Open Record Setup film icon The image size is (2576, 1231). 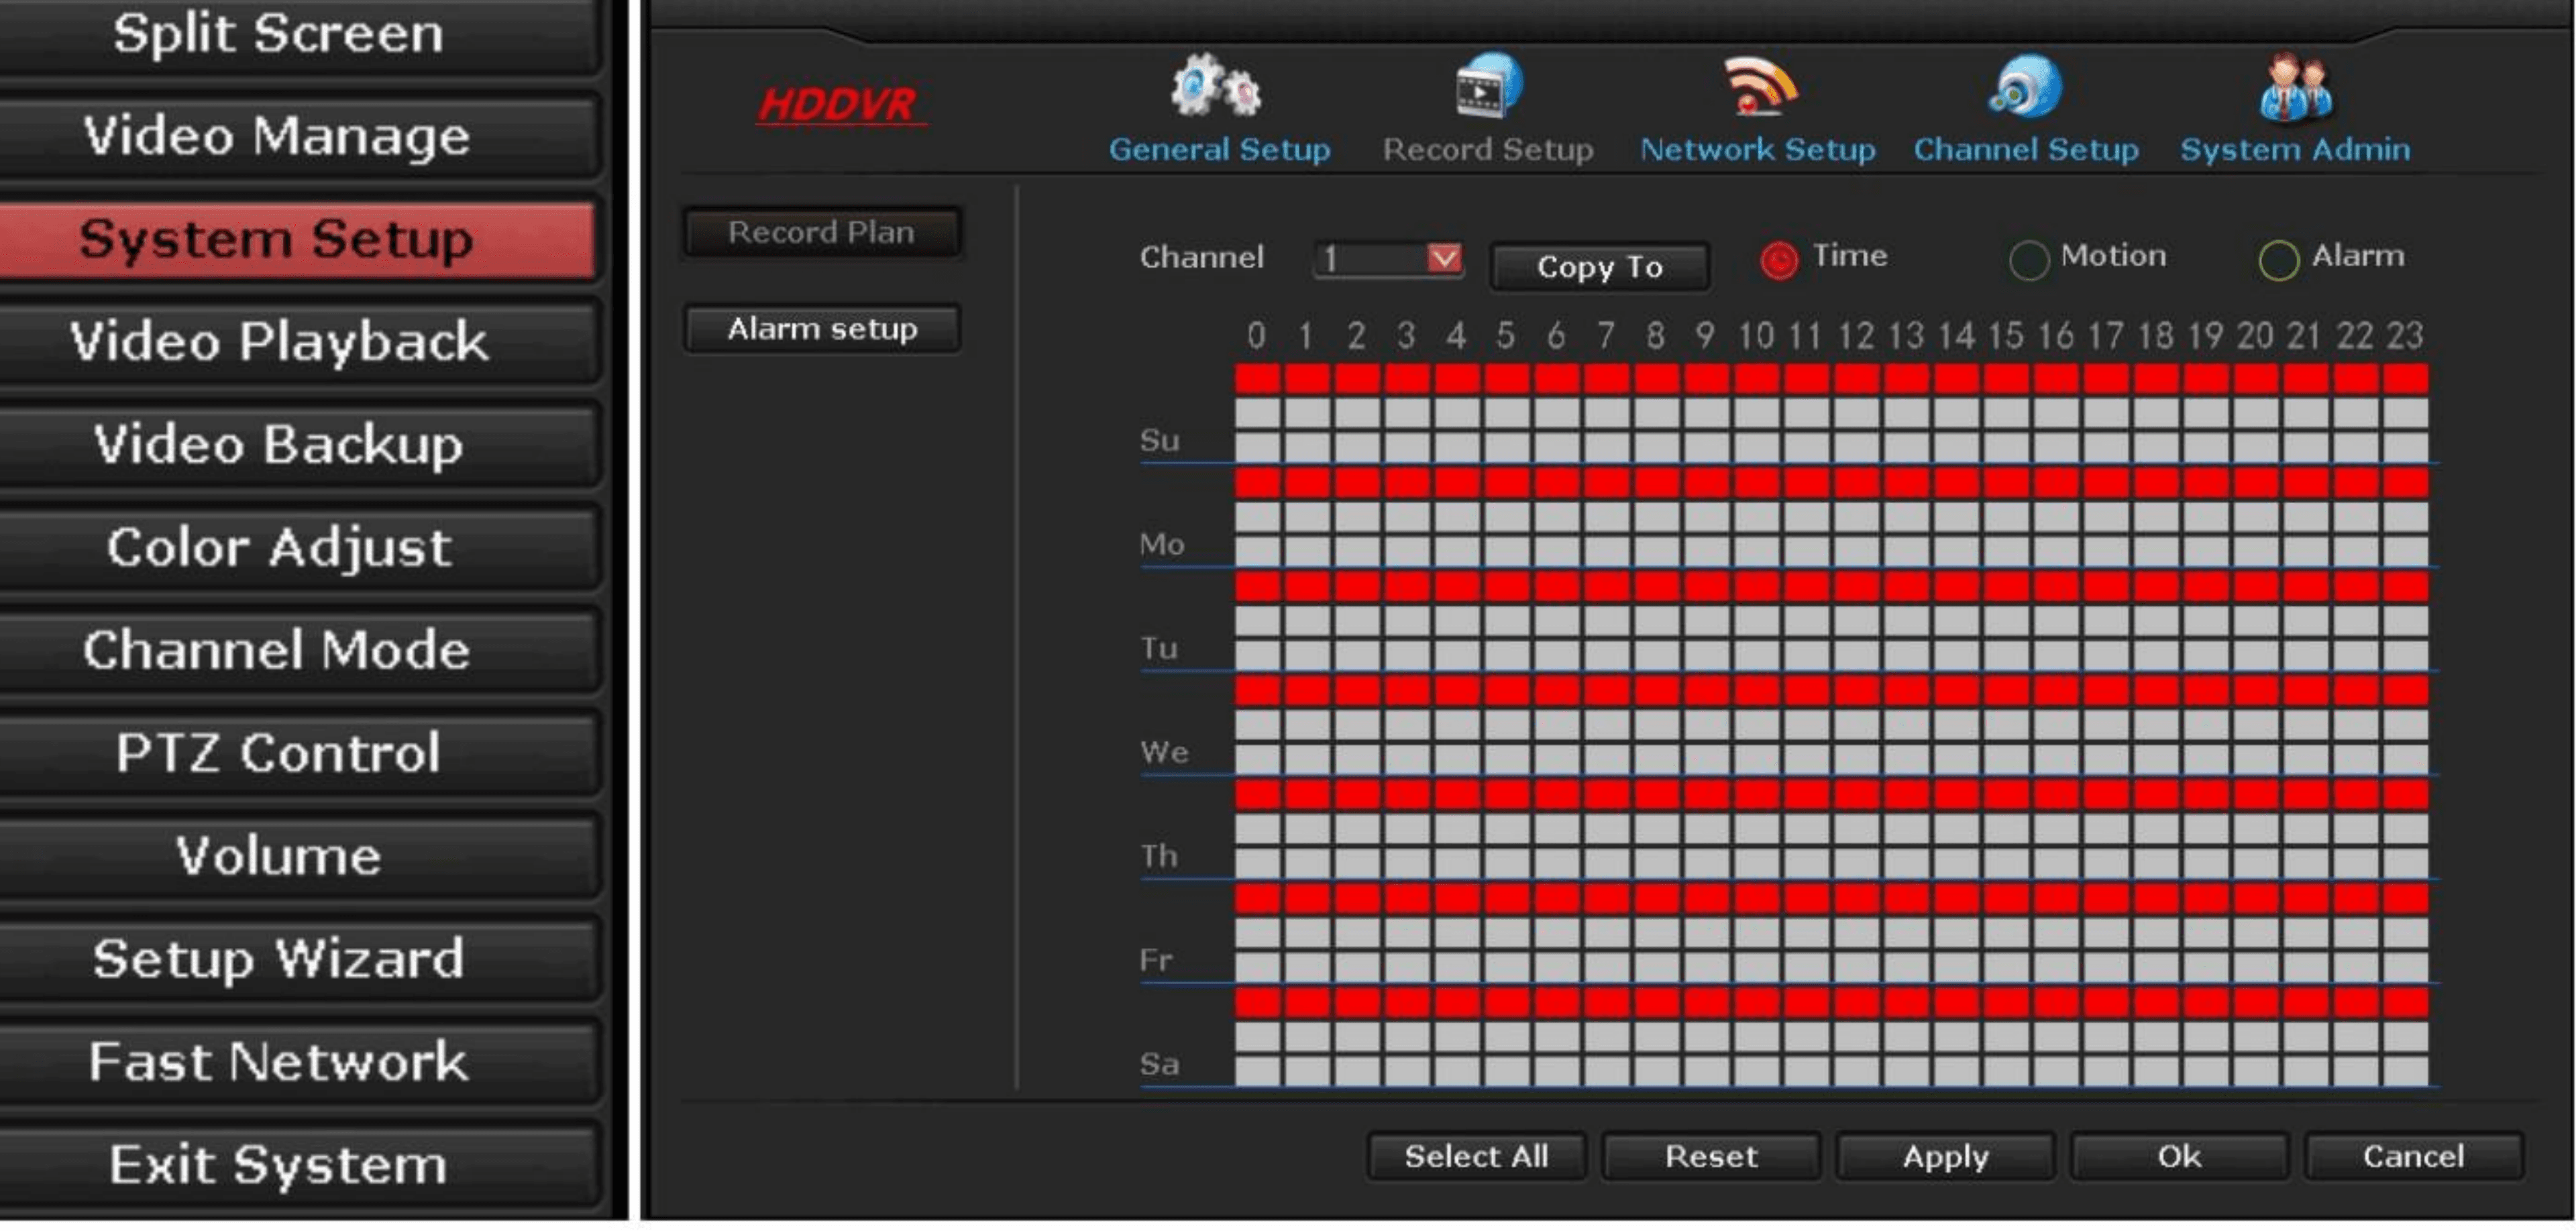pyautogui.click(x=1489, y=86)
